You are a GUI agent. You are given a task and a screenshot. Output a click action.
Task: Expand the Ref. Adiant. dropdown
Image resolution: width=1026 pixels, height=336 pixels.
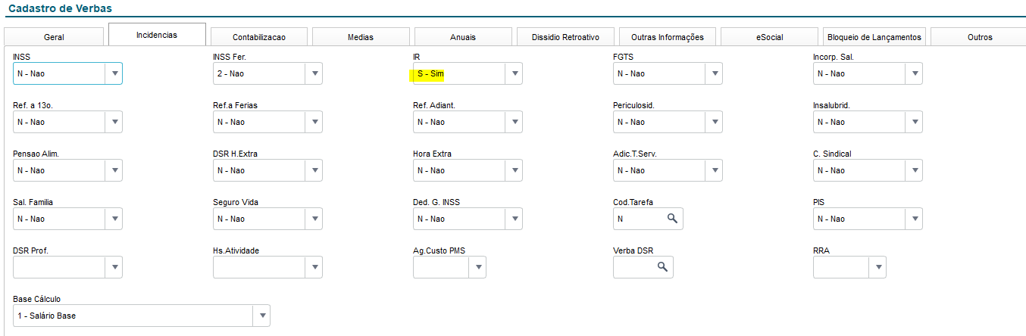pyautogui.click(x=515, y=122)
